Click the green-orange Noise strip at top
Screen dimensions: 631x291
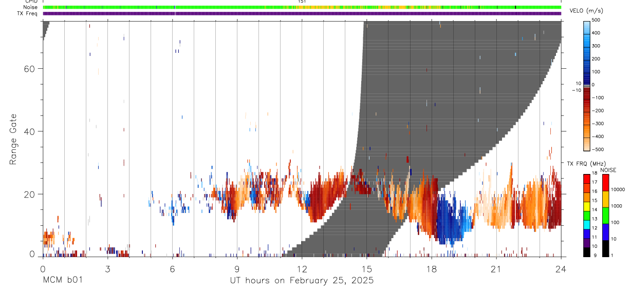point(302,7)
